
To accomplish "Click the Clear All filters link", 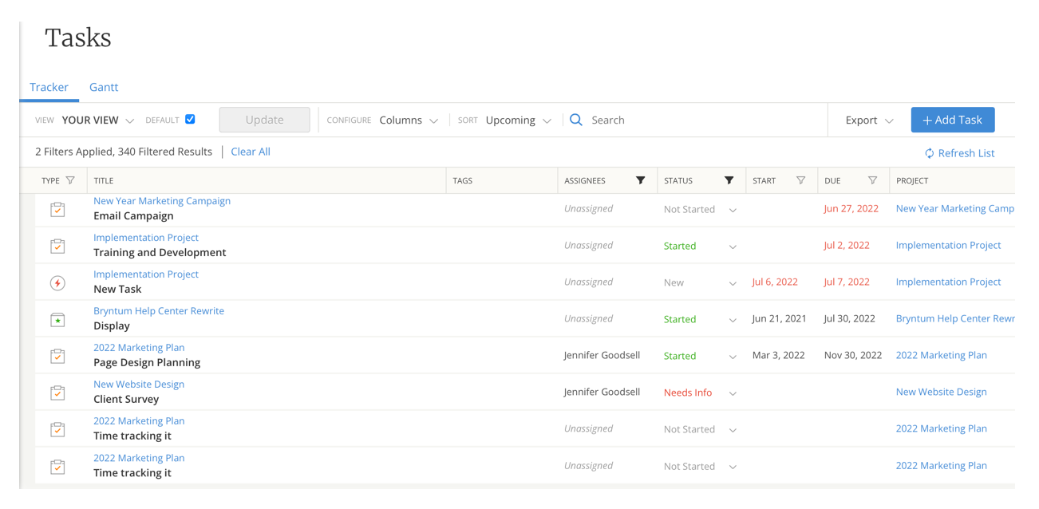I will pos(251,152).
